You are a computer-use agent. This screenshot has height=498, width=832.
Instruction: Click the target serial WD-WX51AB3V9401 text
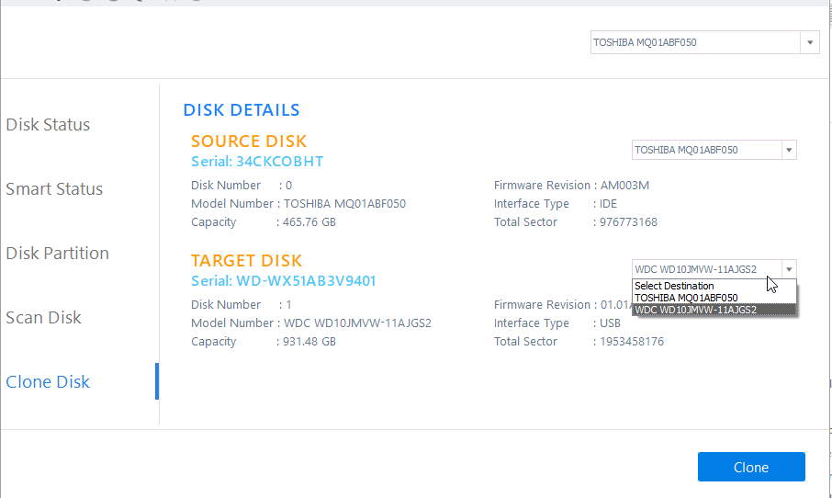coord(283,281)
